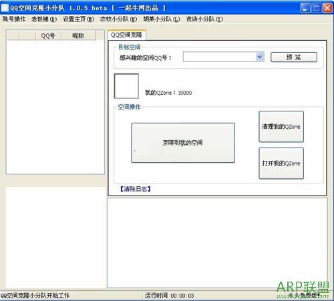
Task: Open the 老板键 menu
Action: [44, 19]
